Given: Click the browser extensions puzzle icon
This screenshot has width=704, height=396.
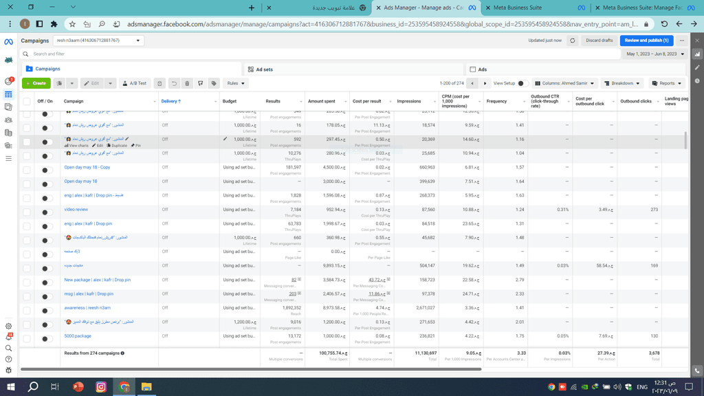Looking at the screenshot, I should (54, 24).
